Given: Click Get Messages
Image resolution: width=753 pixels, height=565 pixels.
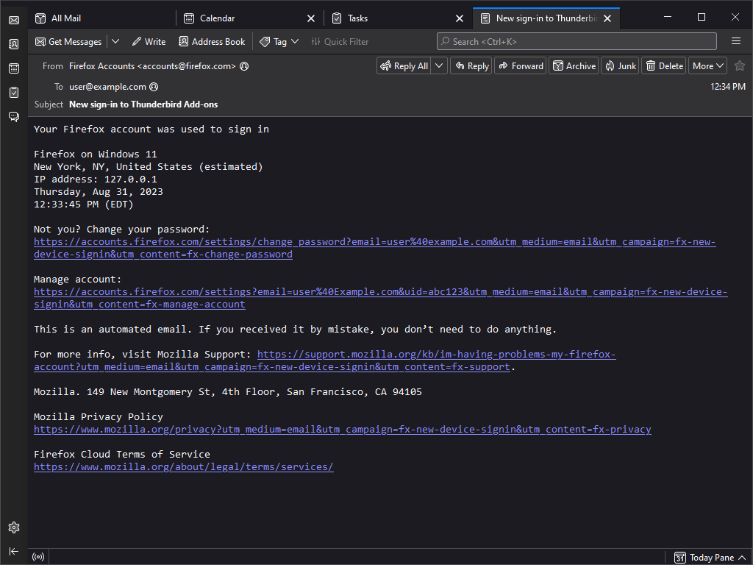Looking at the screenshot, I should coord(68,42).
